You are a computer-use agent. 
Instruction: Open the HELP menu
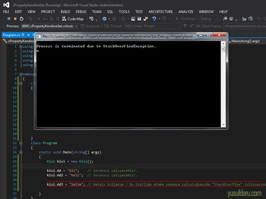(223, 11)
